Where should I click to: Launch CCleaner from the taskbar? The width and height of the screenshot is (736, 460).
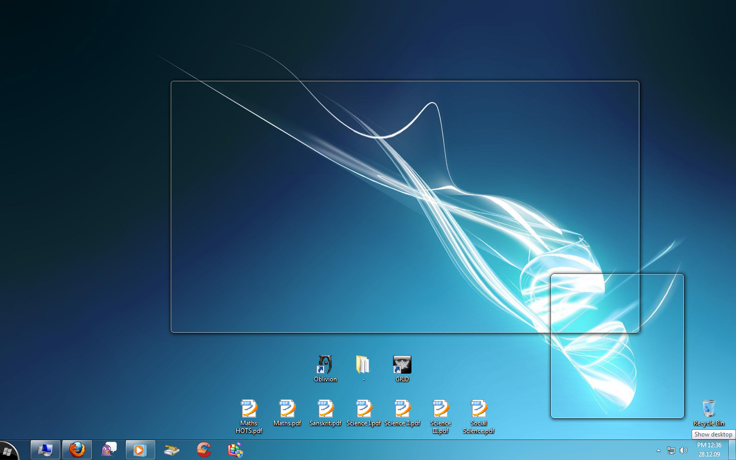pyautogui.click(x=204, y=450)
